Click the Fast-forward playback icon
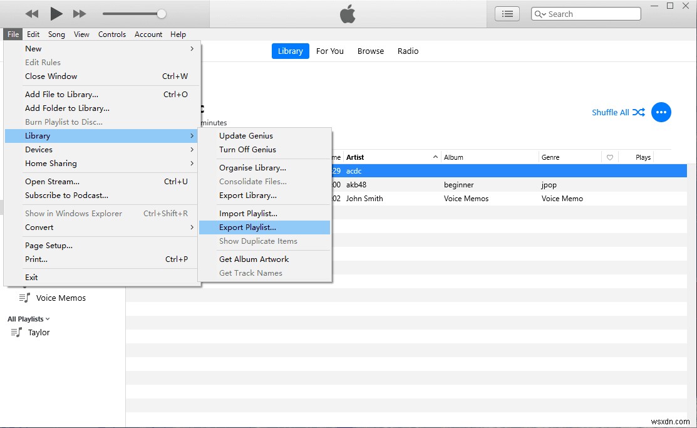Screen dimensions: 697x428 81,13
